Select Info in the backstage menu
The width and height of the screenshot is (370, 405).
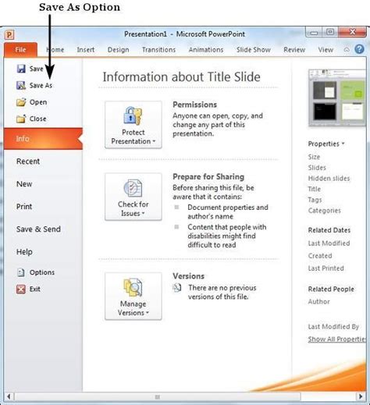(43, 139)
